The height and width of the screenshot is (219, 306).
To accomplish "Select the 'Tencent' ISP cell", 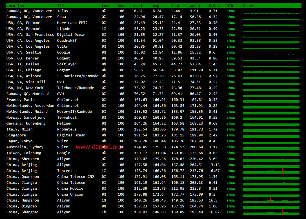I will (x=65, y=171).
